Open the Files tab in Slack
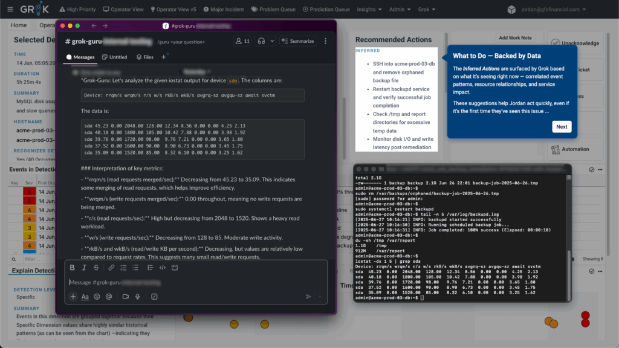The width and height of the screenshot is (619, 348). [145, 57]
